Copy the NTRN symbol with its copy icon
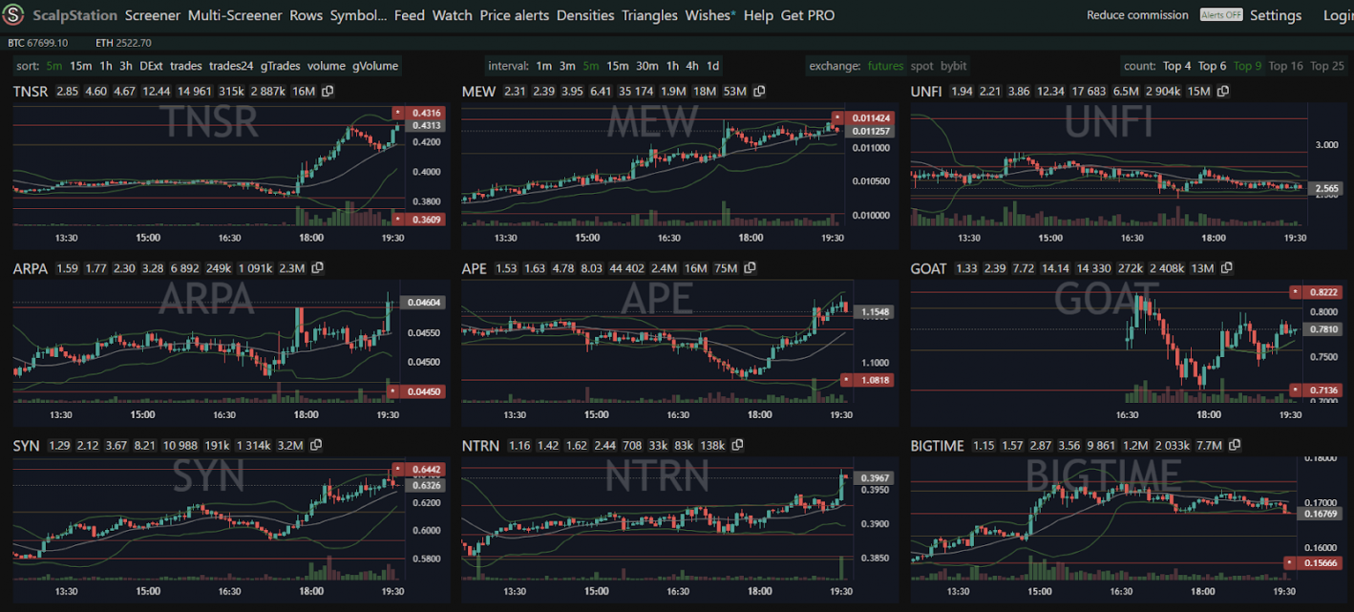 pyautogui.click(x=737, y=446)
